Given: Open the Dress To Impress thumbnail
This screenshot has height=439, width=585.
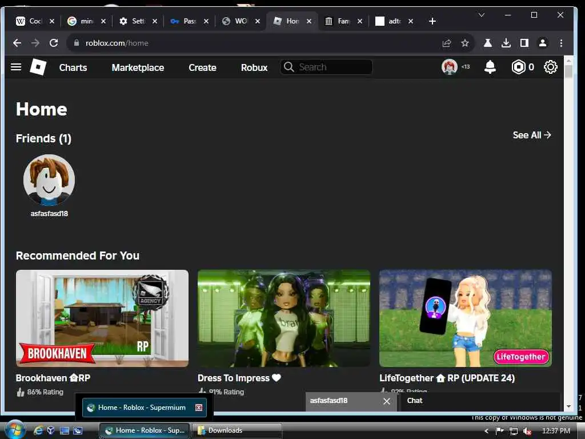Looking at the screenshot, I should point(284,318).
